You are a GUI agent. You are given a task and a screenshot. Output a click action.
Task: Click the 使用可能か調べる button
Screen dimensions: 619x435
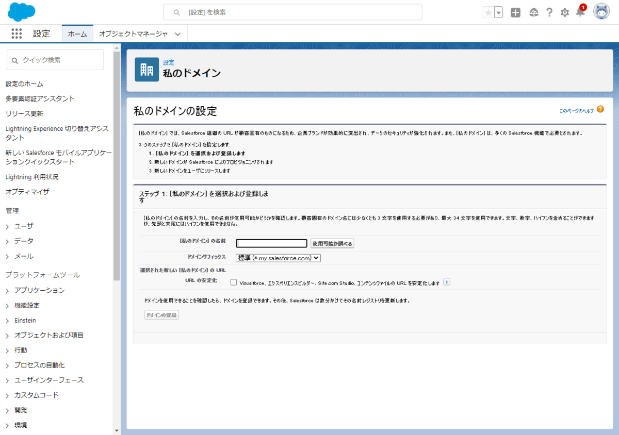pyautogui.click(x=332, y=243)
